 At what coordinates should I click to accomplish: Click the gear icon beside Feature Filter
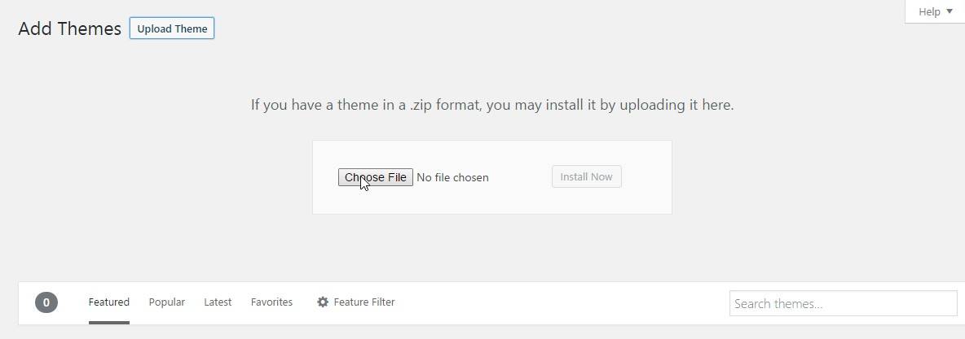point(323,302)
